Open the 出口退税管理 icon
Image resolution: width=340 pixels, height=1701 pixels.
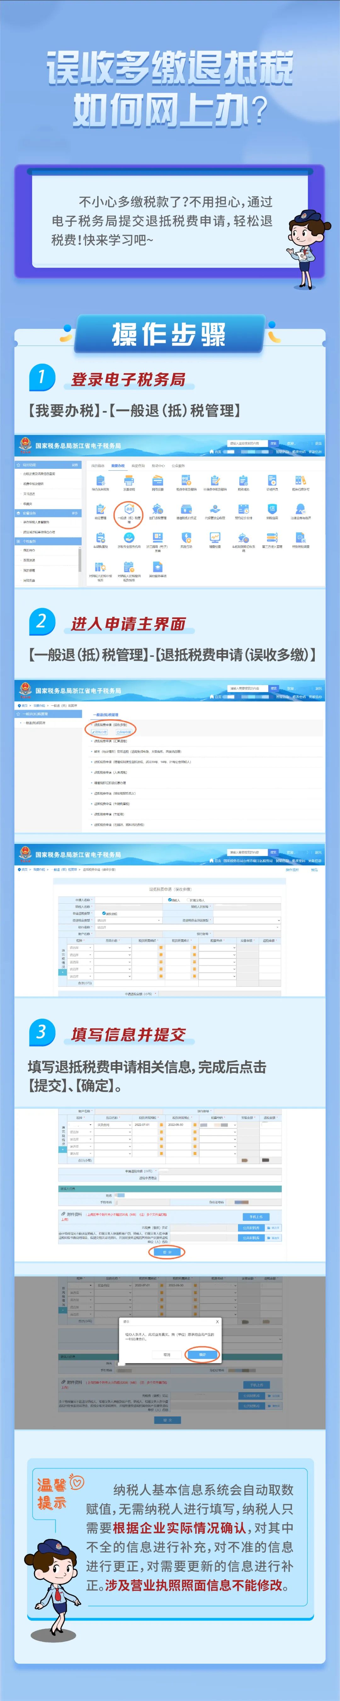point(157,511)
